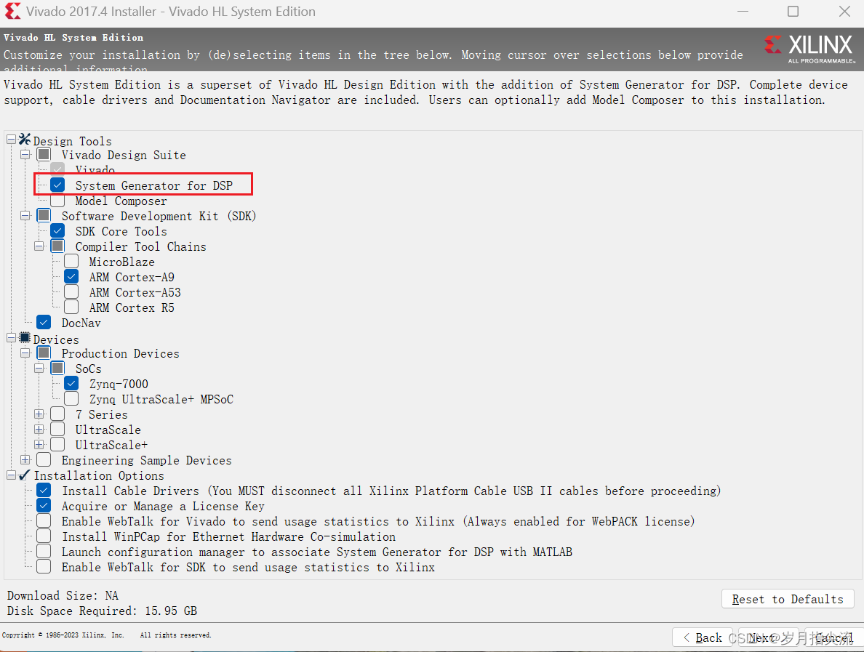Collapse the Devices tree node

[11, 337]
